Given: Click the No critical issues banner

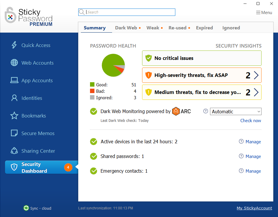Looking at the screenshot, I should point(202,58).
